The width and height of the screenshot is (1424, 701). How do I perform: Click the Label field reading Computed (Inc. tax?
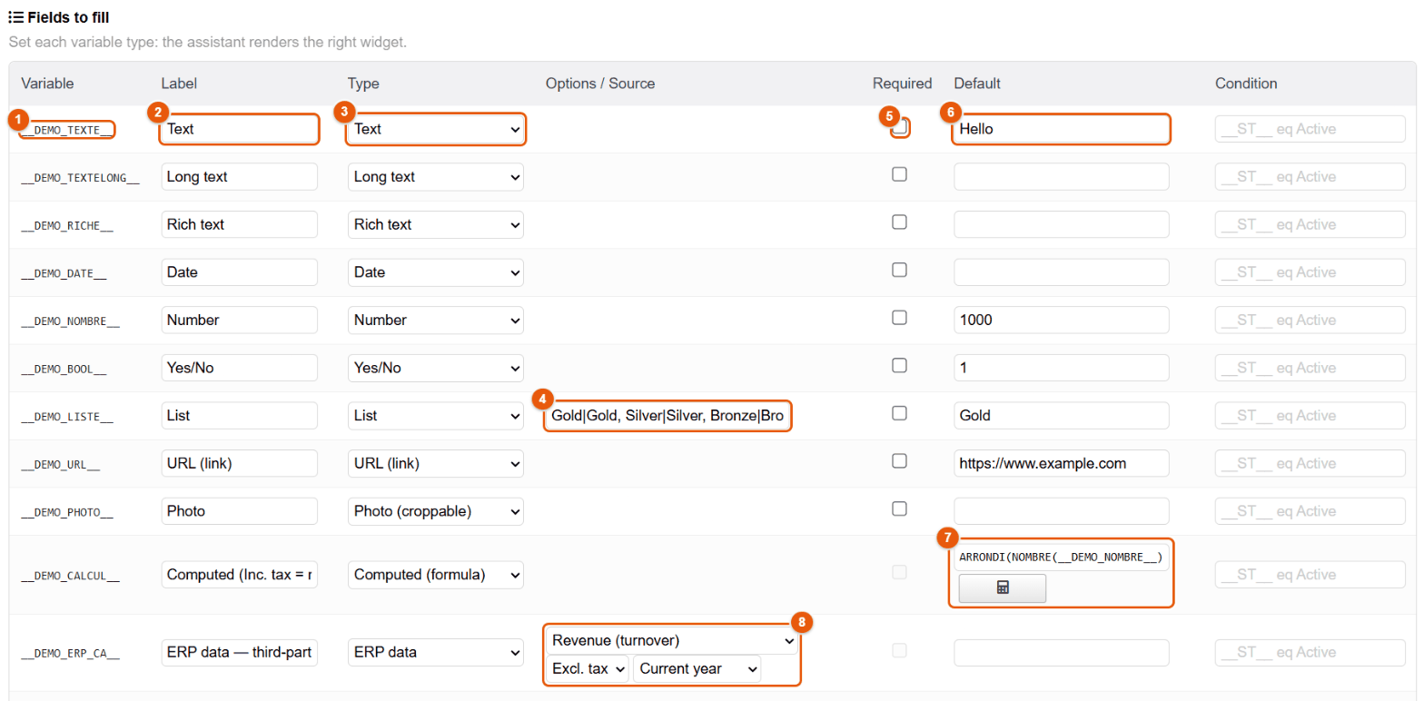tap(240, 575)
